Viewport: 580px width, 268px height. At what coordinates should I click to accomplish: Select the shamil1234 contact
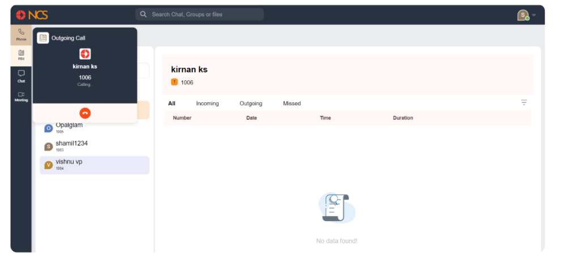pyautogui.click(x=95, y=146)
